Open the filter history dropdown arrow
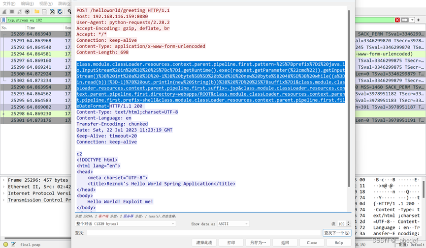 [412, 20]
